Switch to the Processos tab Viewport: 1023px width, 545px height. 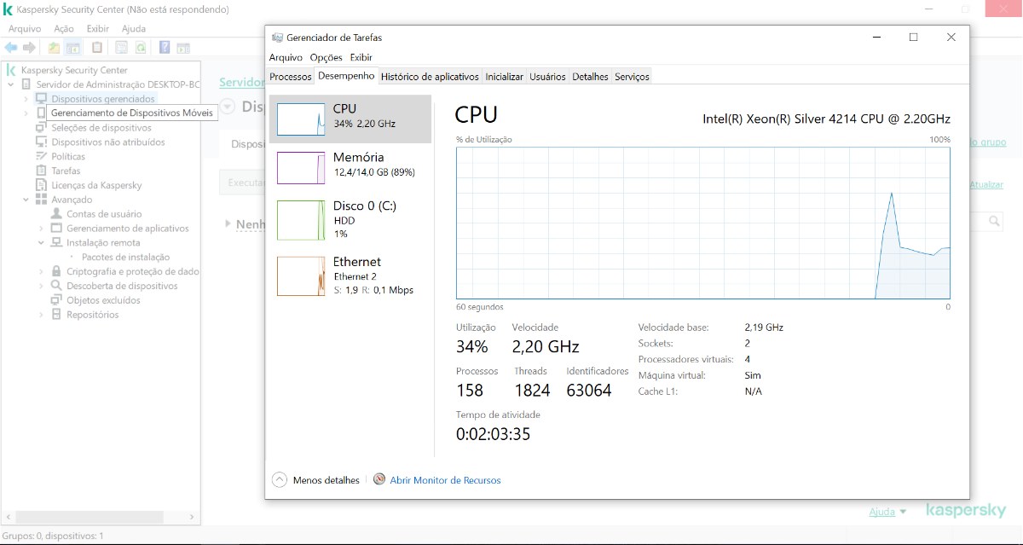[x=291, y=77]
